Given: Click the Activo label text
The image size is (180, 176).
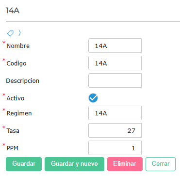Looking at the screenshot, I should [16, 98].
